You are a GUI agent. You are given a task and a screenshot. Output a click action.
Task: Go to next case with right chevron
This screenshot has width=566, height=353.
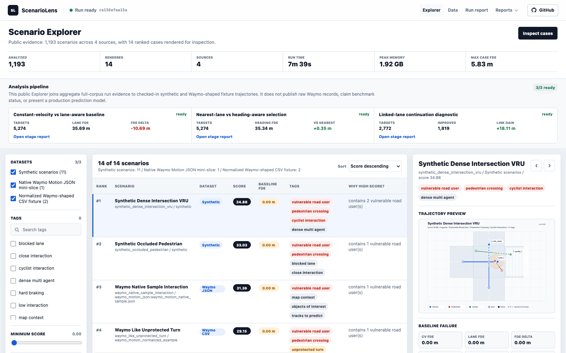549,166
